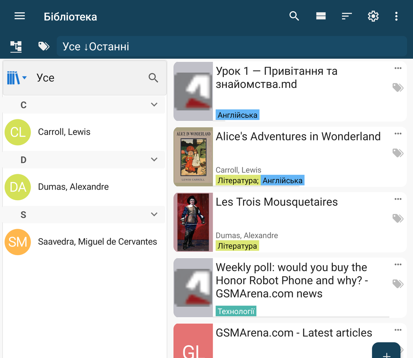
Task: Open Alice in Wonderland cover thumbnail
Action: coord(193,157)
